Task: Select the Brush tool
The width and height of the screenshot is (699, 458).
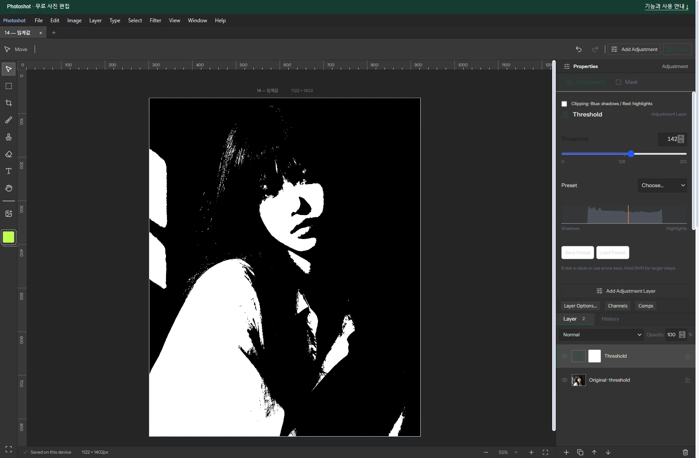Action: (8, 120)
